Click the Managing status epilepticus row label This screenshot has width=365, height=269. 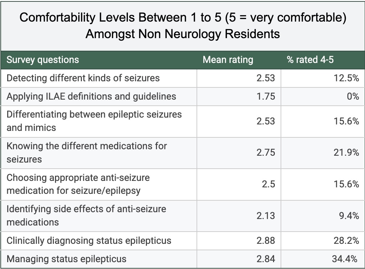(x=66, y=259)
